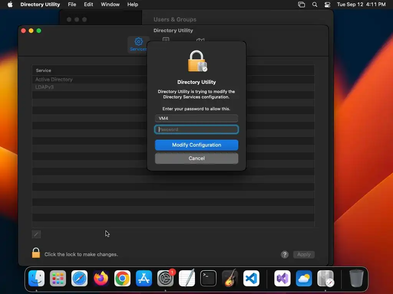Launch GarageBand from the Dock
393x294 pixels.
[230, 278]
